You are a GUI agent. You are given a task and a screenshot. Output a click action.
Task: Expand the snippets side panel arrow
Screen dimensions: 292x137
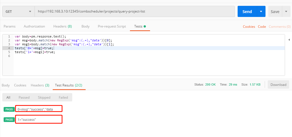point(289,39)
